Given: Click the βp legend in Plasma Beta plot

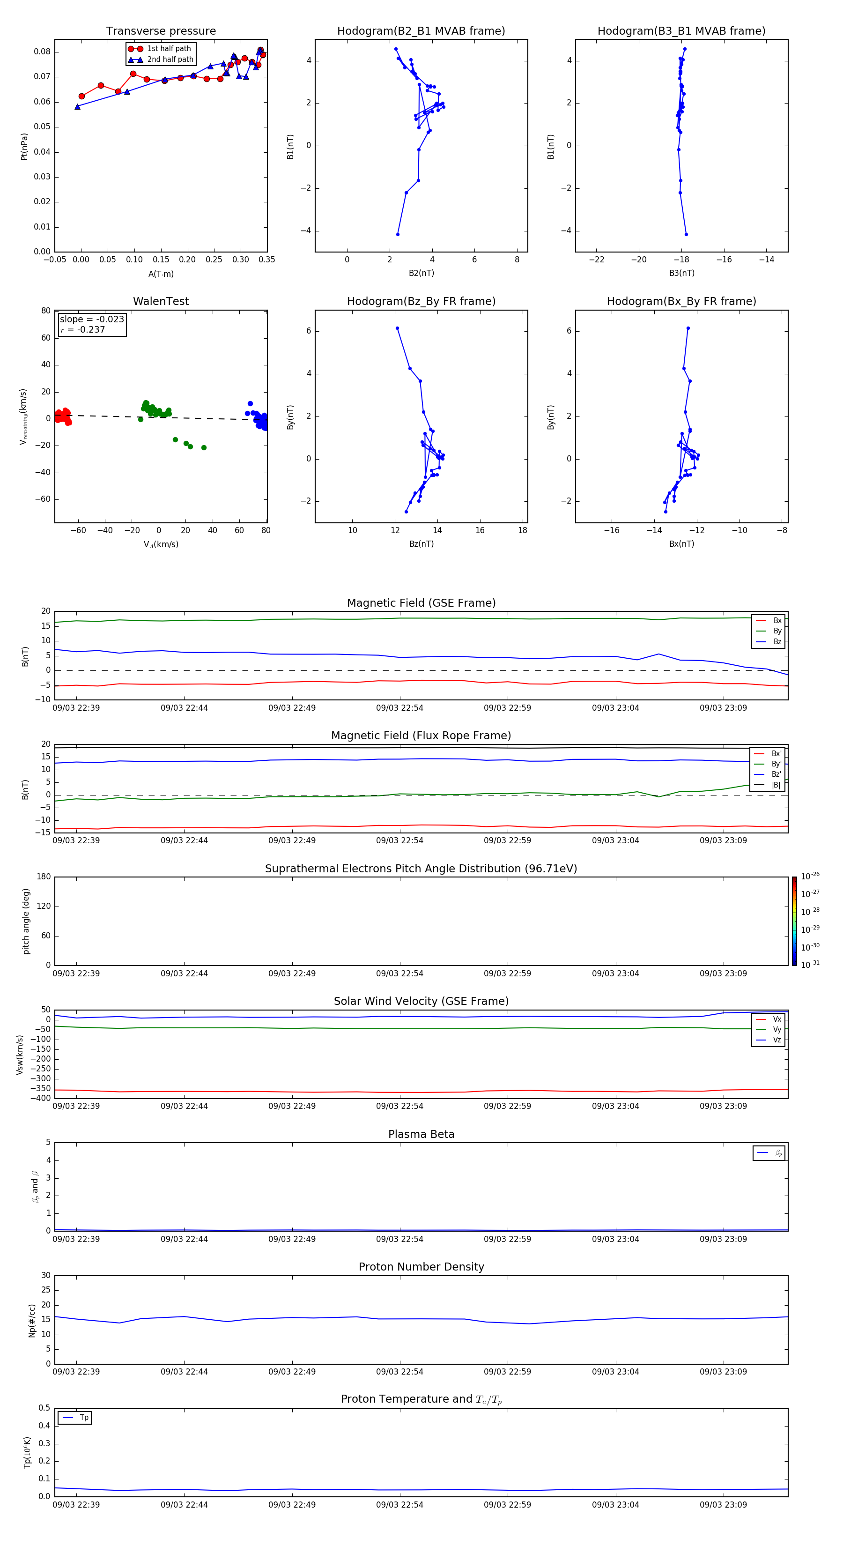Looking at the screenshot, I should coord(769,1153).
